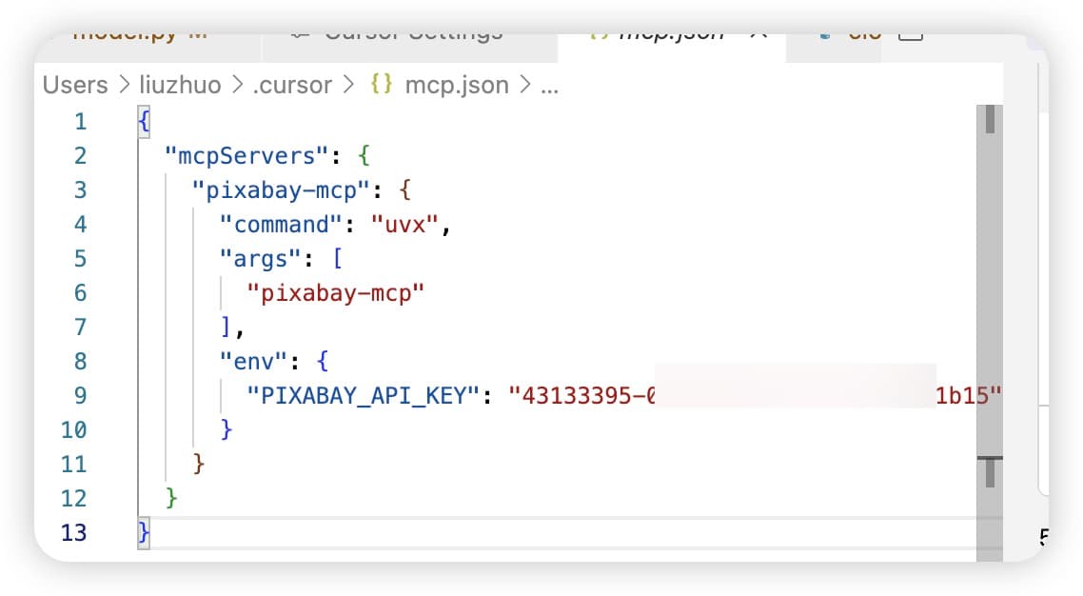Click the closing brace on line 11
The image size is (1083, 596).
(198, 464)
